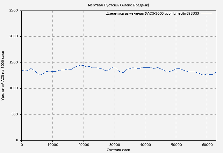This screenshot has height=153, width=223.
Task: Click the blue legend line sample
Action: (206, 14)
